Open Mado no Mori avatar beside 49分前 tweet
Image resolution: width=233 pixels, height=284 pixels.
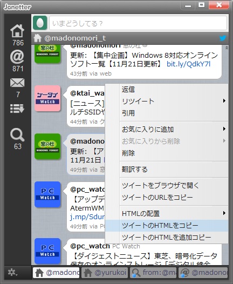coord(47,146)
